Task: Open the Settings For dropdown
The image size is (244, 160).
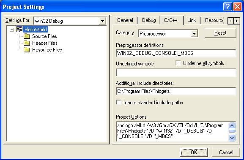Action: pyautogui.click(x=102, y=21)
